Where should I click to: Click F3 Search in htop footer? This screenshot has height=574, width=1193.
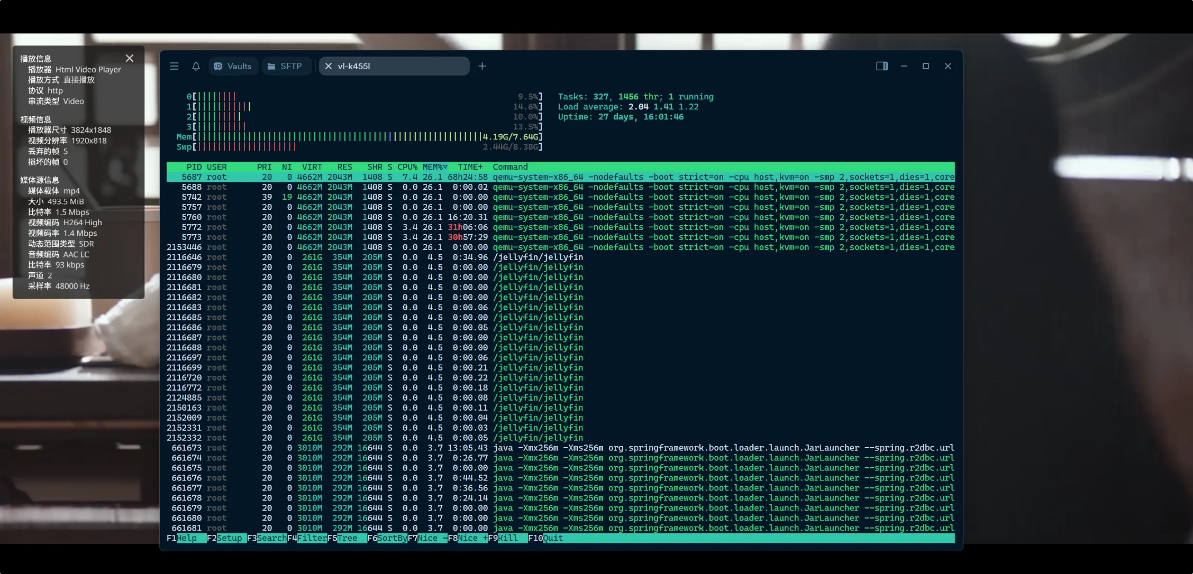(x=271, y=538)
